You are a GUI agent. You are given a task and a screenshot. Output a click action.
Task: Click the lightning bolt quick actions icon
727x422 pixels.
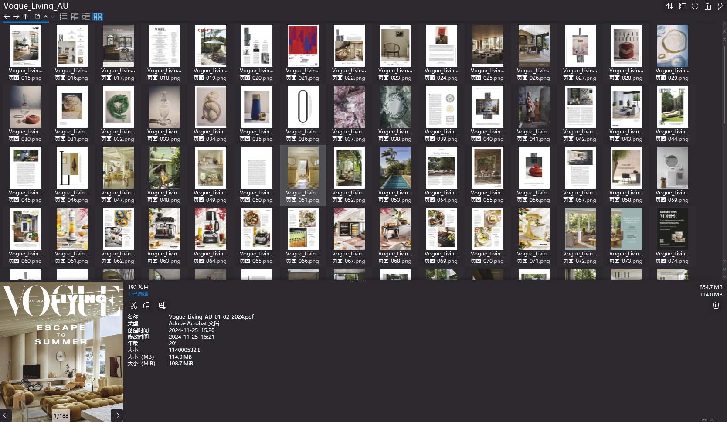[x=720, y=6]
